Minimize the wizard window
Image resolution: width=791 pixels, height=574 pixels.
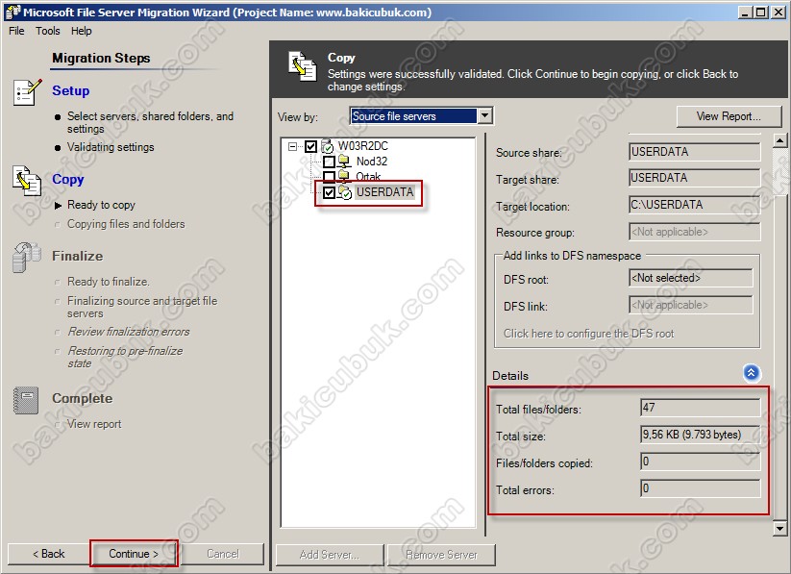746,12
